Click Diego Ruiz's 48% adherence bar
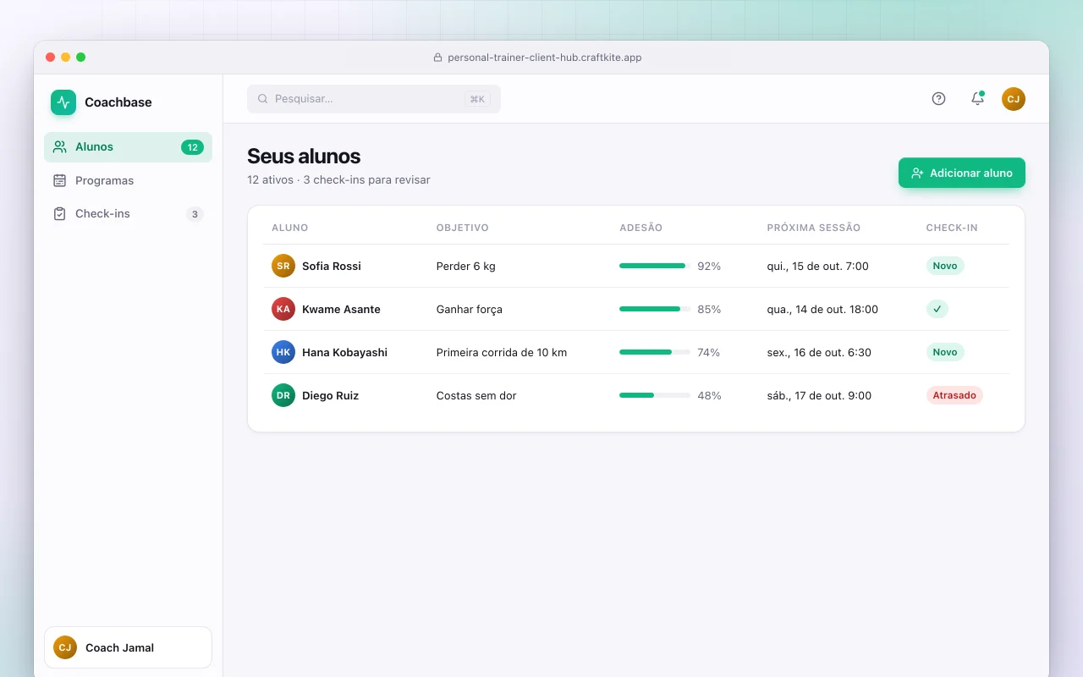The height and width of the screenshot is (677, 1083). tap(655, 395)
